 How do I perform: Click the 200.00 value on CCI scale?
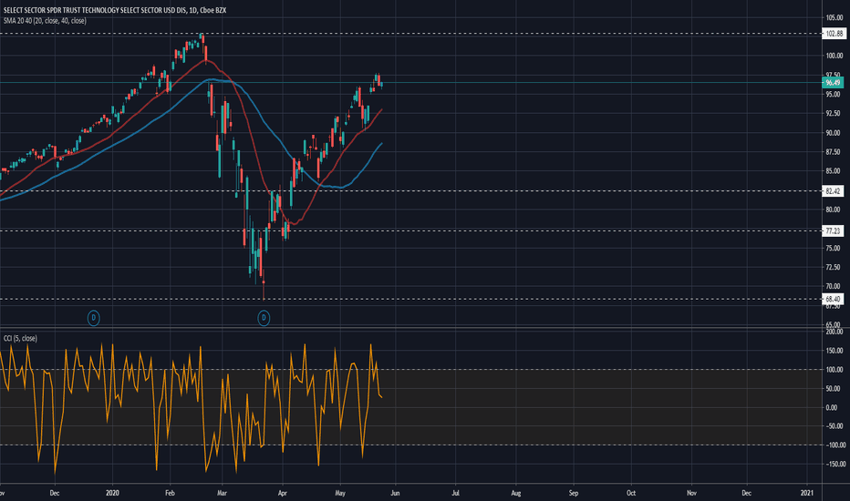pyautogui.click(x=834, y=332)
